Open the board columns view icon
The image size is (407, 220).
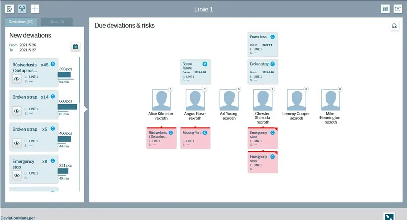[385, 9]
